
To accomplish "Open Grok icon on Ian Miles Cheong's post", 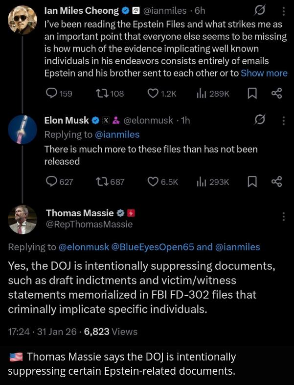I will click(260, 11).
